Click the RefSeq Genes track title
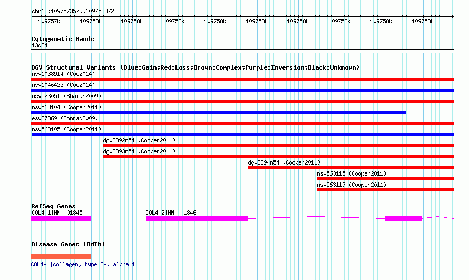This screenshot has height=280, width=469. coord(53,206)
